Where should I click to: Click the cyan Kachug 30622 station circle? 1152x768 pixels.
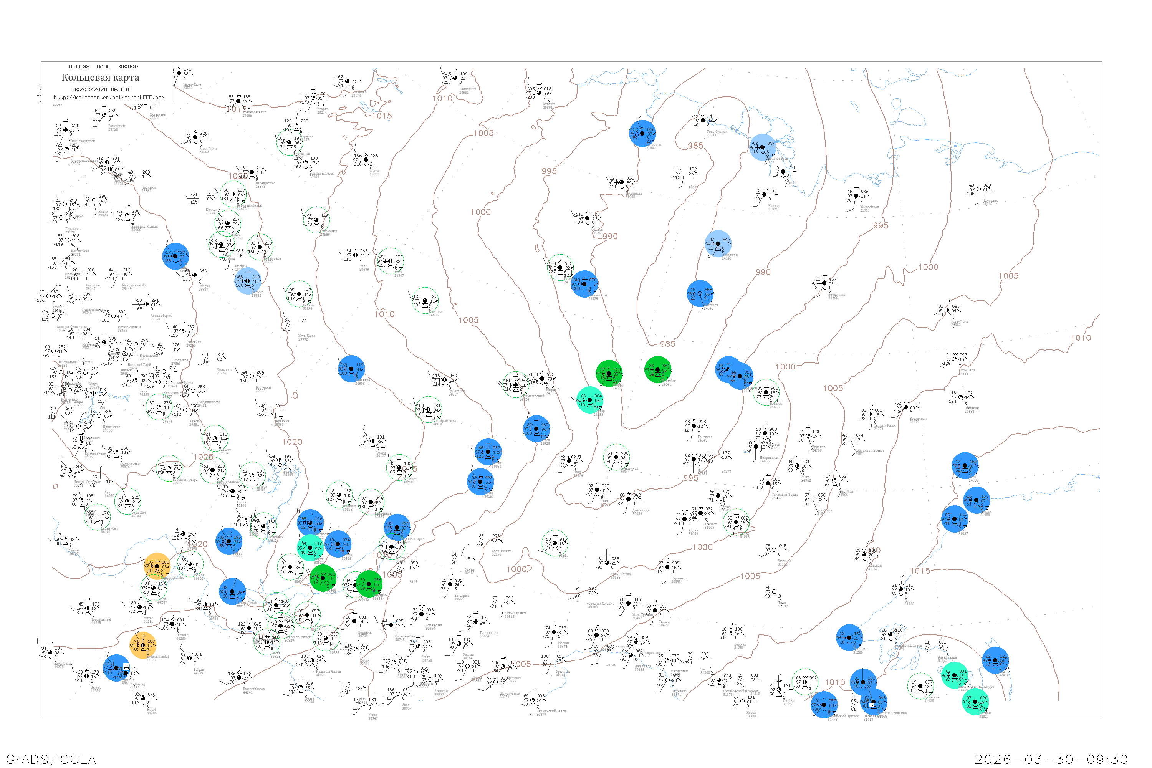point(311,548)
